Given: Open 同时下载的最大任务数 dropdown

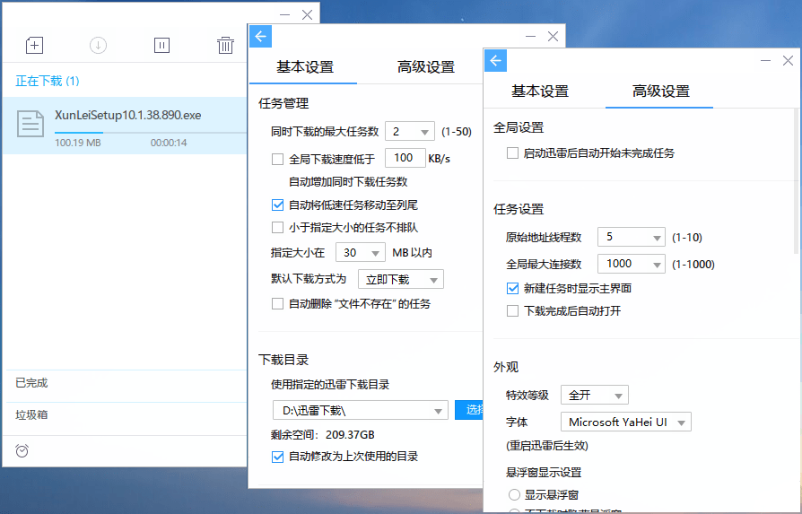Looking at the screenshot, I should point(410,132).
